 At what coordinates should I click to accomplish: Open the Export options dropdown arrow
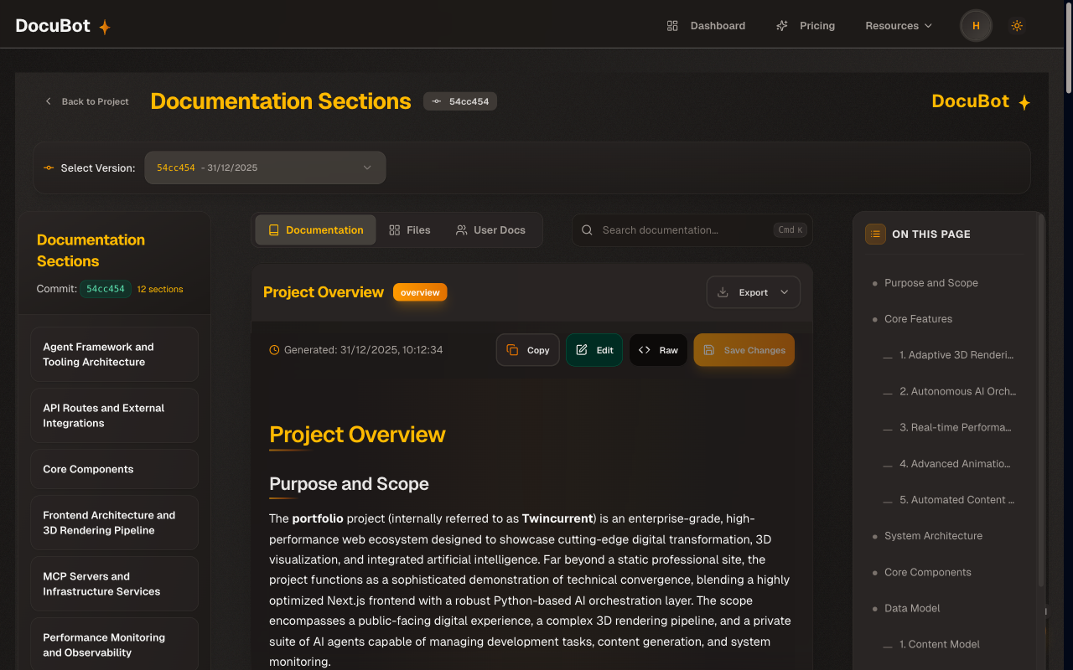[x=785, y=292]
